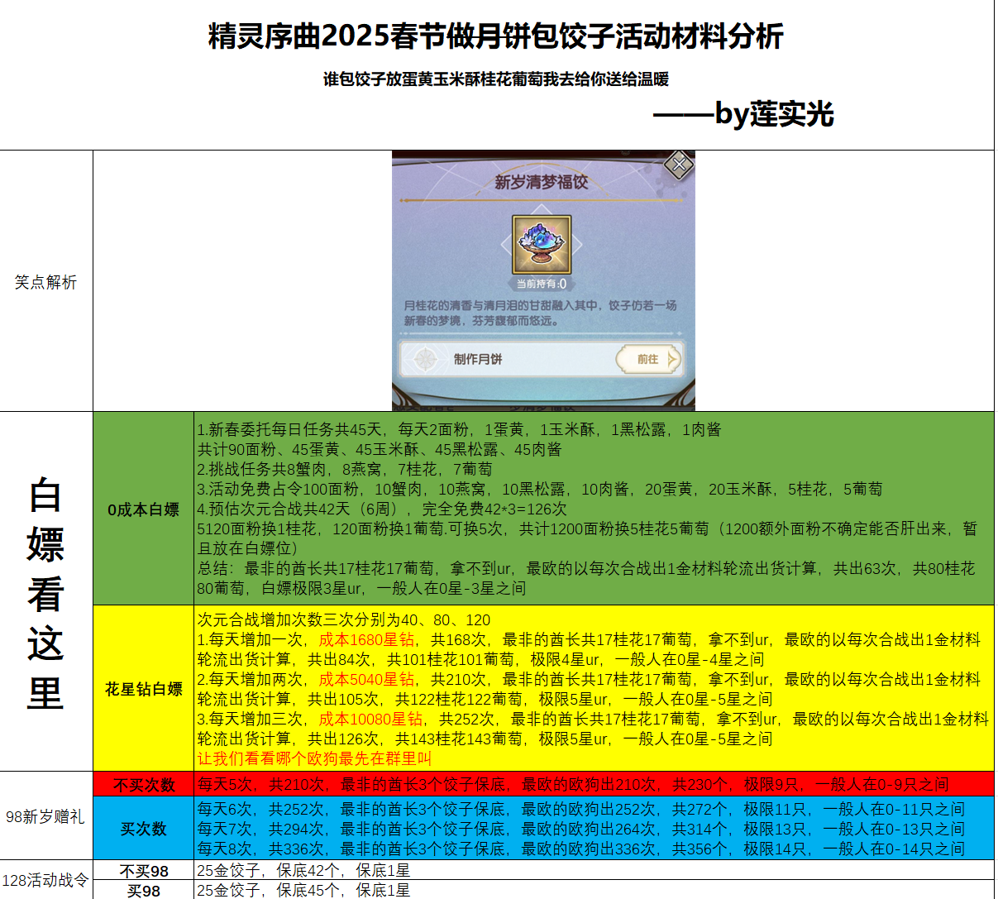Select the 笑点解析 cell
This screenshot has height=899, width=998.
tap(45, 282)
